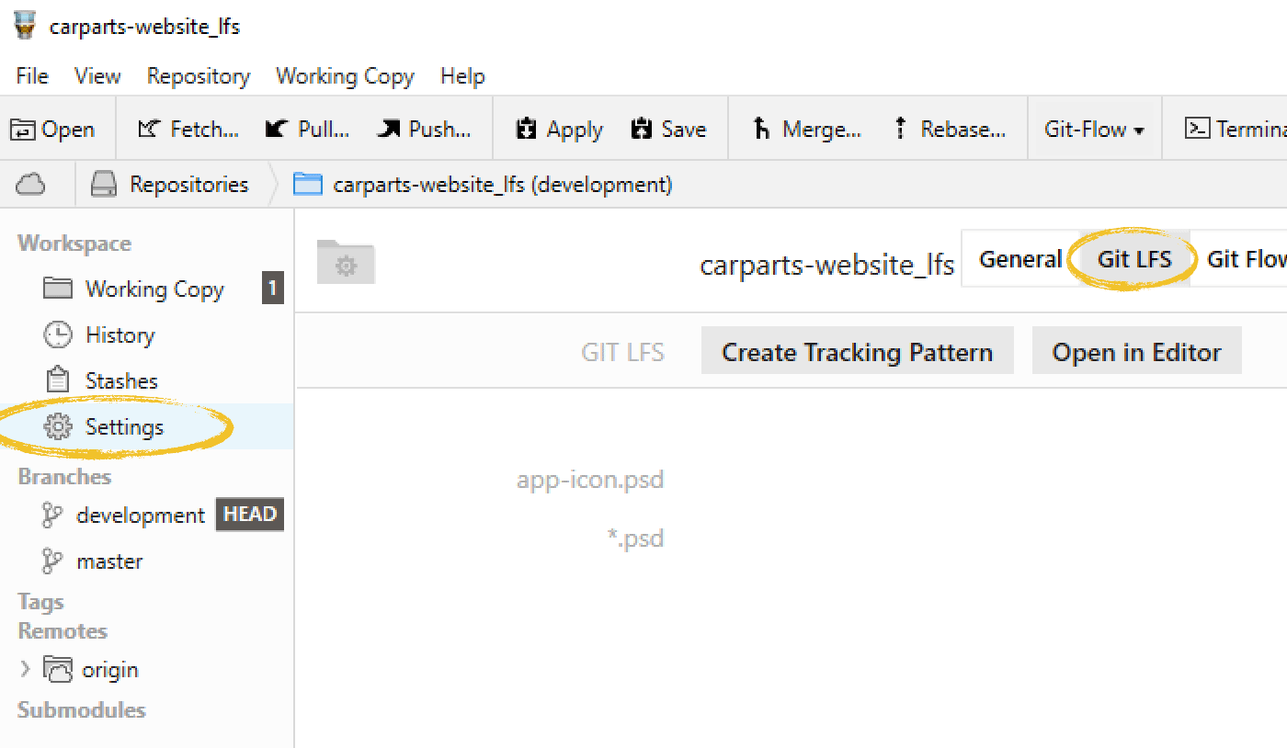Click the Create Tracking Pattern button
Screen dimensions: 1287x748
[x=857, y=351]
